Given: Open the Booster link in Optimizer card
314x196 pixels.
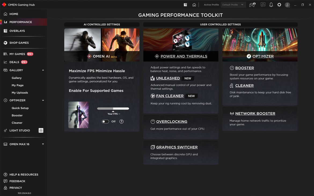Looking at the screenshot, I should pyautogui.click(x=244, y=68).
